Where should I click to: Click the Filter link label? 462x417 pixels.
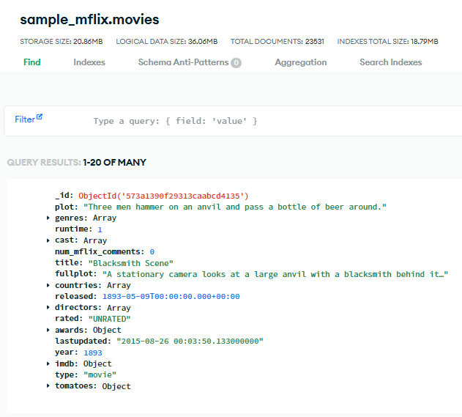(24, 119)
